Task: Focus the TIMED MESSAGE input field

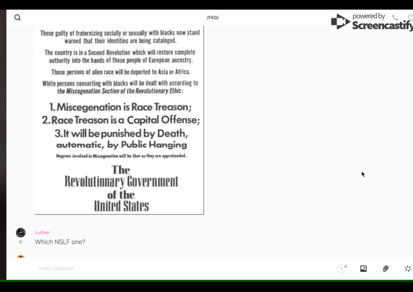Action: (167, 269)
